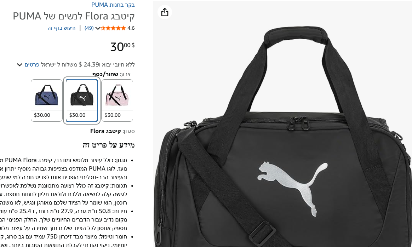The image size is (412, 247).
Task: Click the share icon on product image
Action: [165, 12]
